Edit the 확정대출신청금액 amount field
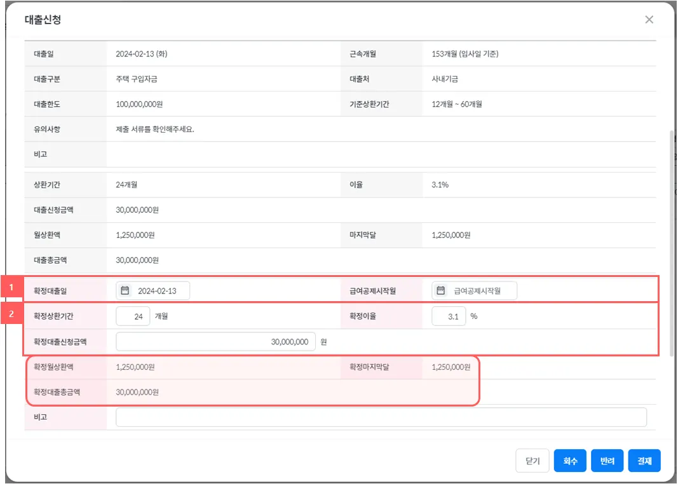This screenshot has height=486, width=678. click(215, 342)
